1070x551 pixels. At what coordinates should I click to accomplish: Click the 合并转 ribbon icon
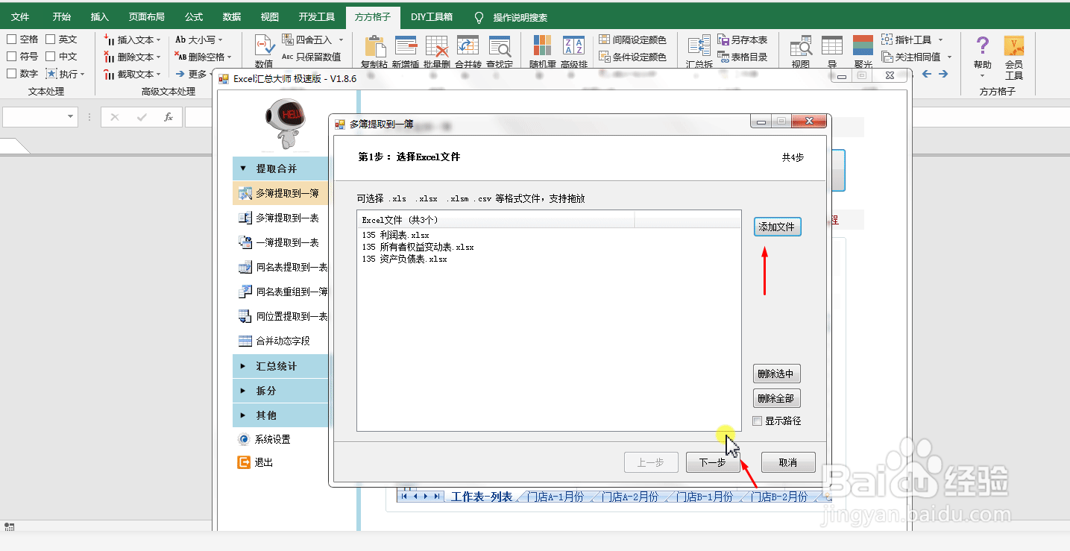468,46
